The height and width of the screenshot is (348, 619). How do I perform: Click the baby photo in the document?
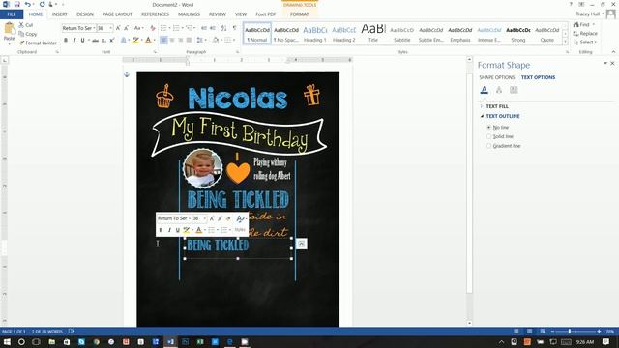tap(202, 168)
